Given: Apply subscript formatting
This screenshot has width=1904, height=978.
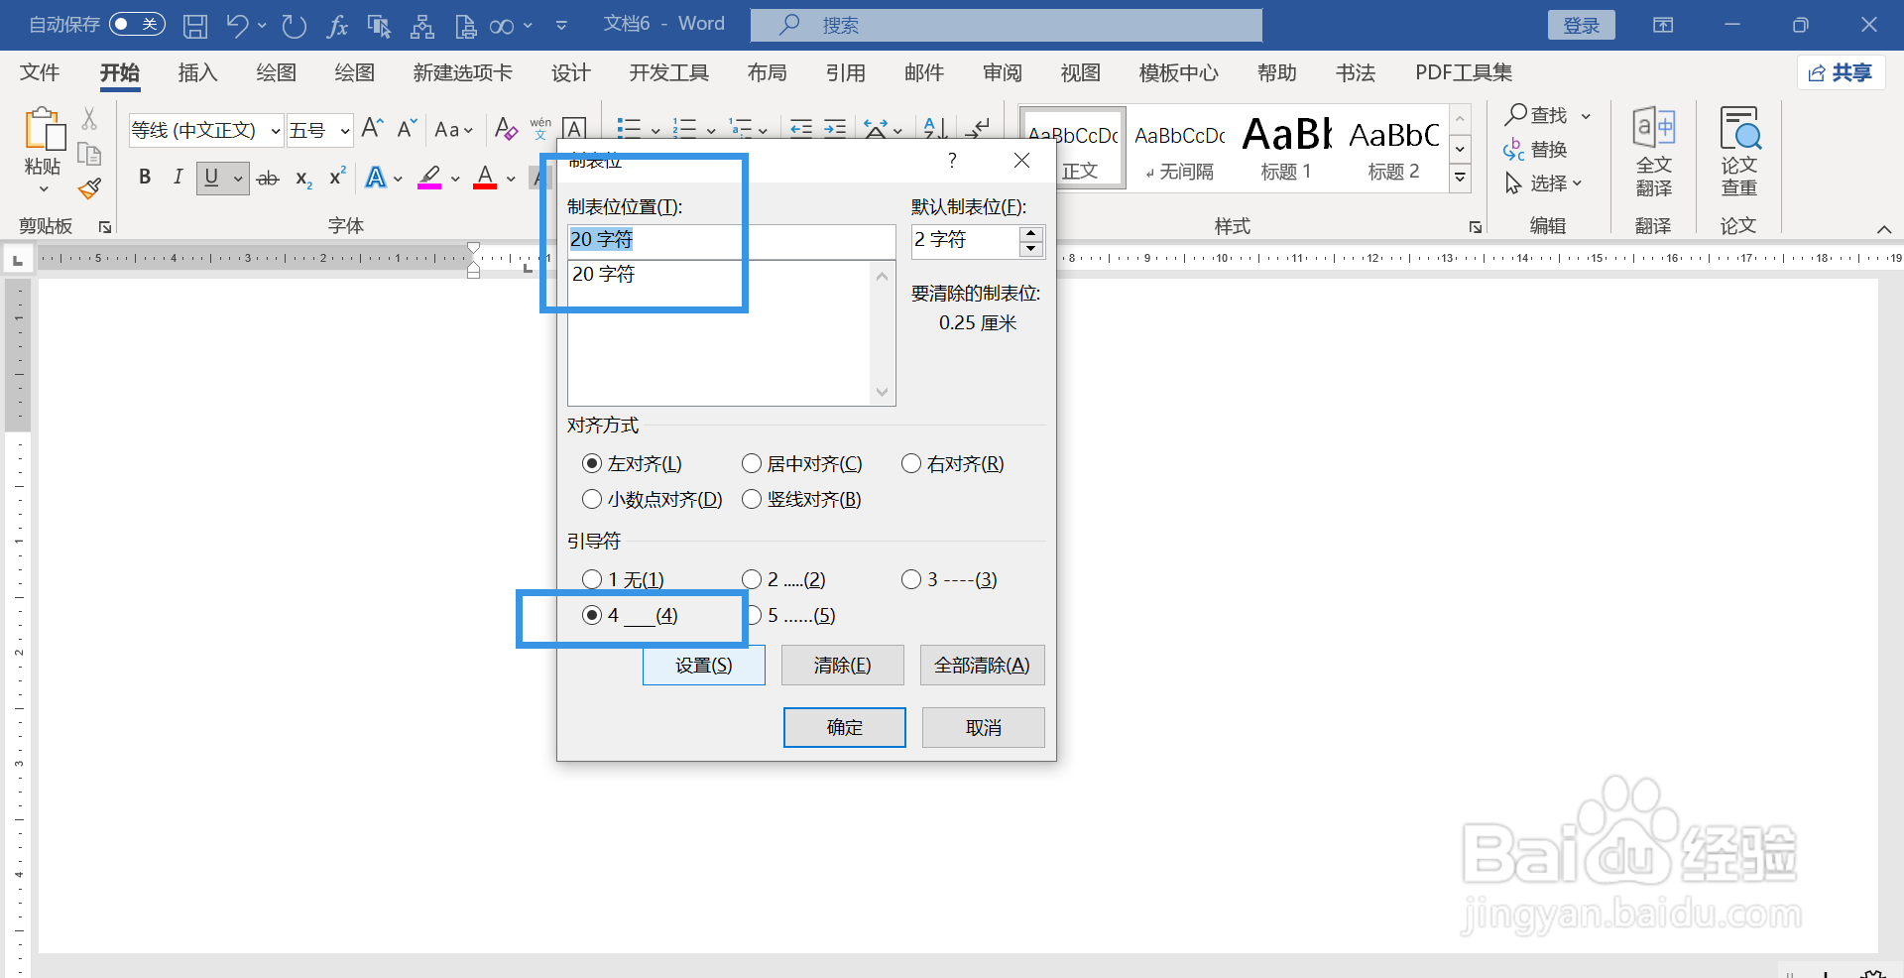Looking at the screenshot, I should 303,179.
